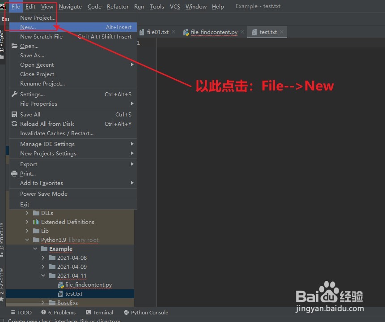Open the Edit menu
The height and width of the screenshot is (322, 385).
[x=30, y=6]
